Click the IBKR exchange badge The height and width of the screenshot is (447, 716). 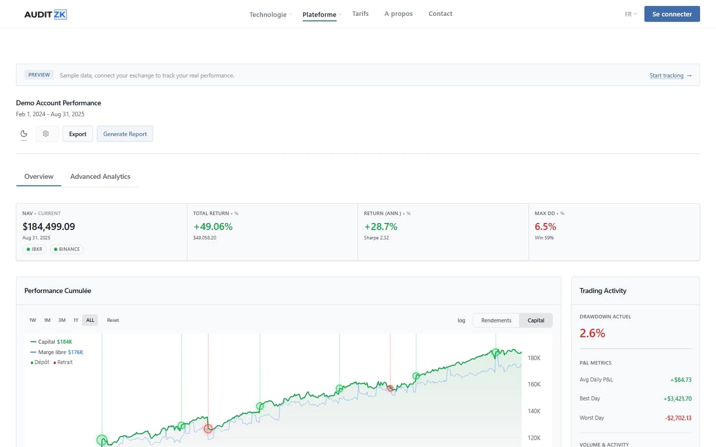click(x=34, y=249)
